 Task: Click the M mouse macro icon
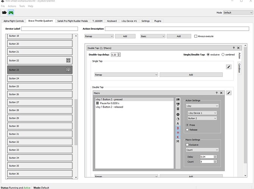pyautogui.click(x=178, y=141)
